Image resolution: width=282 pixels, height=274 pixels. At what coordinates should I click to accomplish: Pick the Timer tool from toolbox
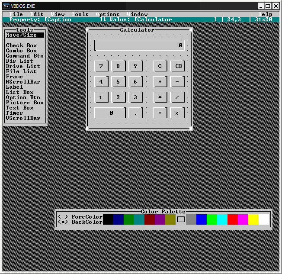pyautogui.click(x=14, y=113)
